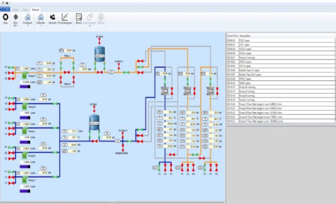Select the Pump C icon
The height and width of the screenshot is (204, 336).
[x=25, y=180]
